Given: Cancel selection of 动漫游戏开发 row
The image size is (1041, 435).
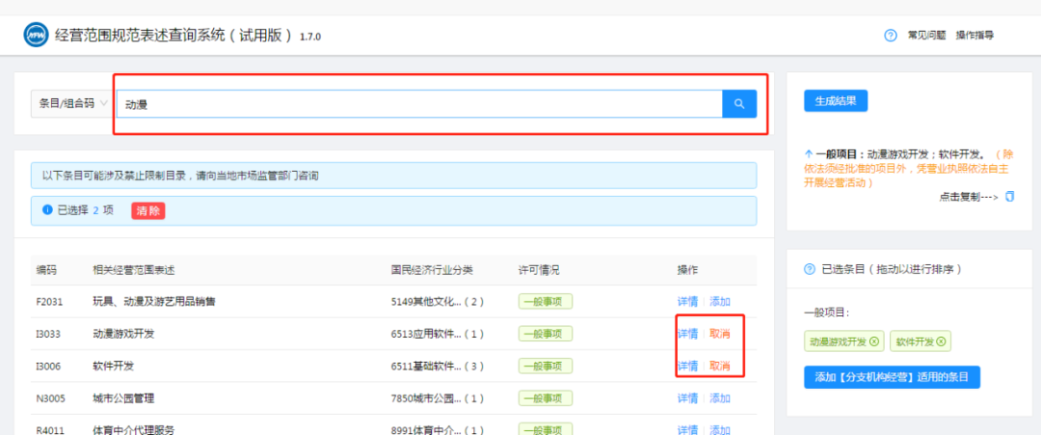Looking at the screenshot, I should click(x=720, y=334).
